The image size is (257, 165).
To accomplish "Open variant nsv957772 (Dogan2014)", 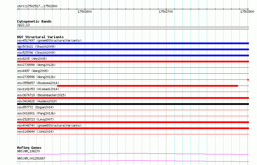I will click(36, 107).
